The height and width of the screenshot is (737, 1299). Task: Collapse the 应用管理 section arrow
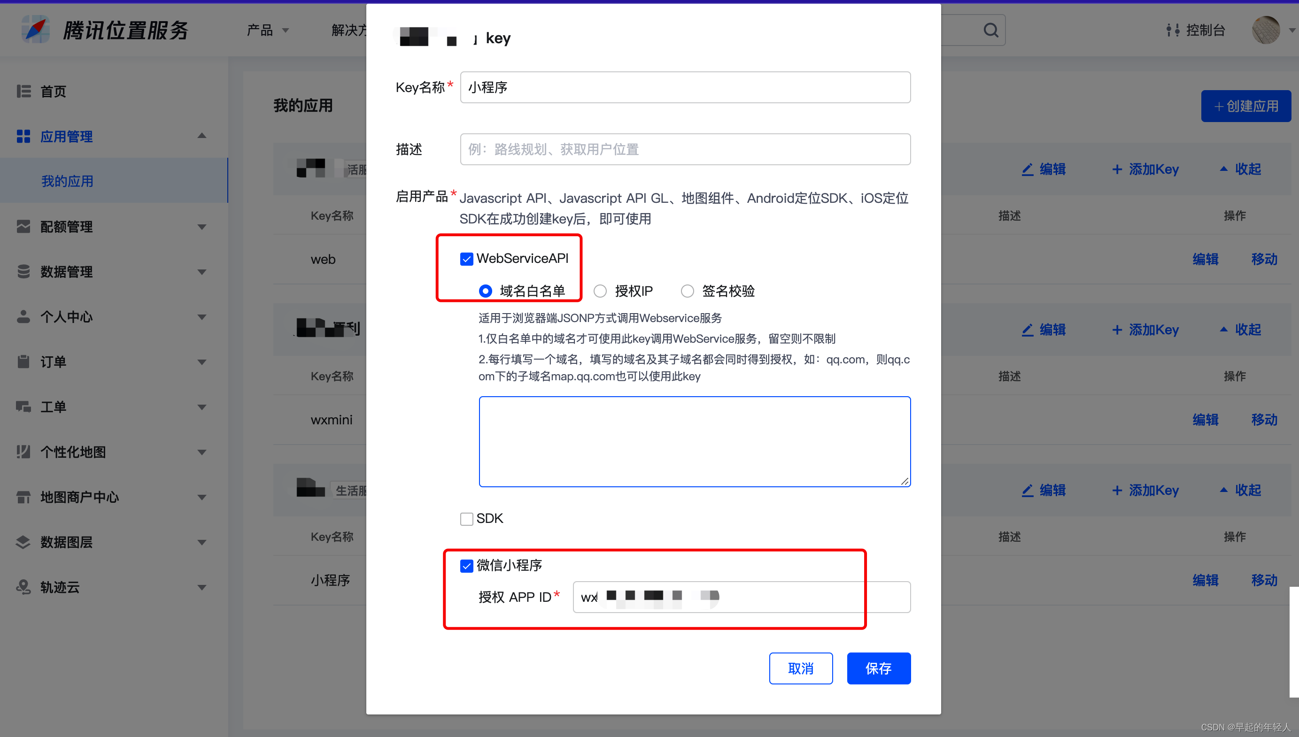pos(201,136)
